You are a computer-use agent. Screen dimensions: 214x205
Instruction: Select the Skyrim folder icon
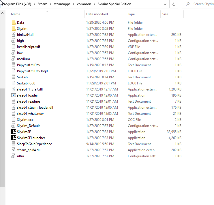pyautogui.click(x=14, y=28)
